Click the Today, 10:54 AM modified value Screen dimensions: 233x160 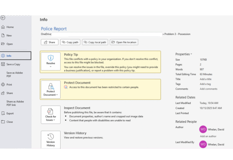[x=209, y=103]
